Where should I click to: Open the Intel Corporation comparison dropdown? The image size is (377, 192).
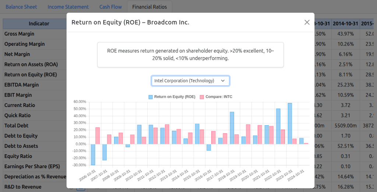[190, 81]
